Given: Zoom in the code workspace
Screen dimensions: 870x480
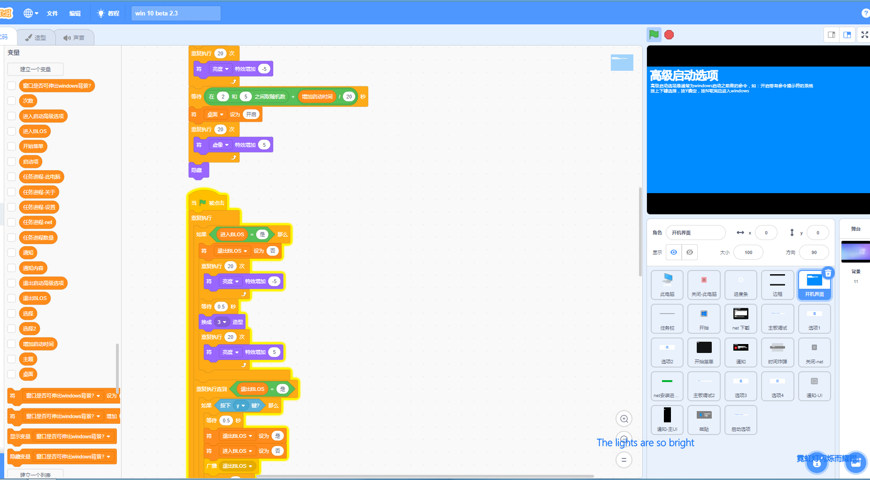Looking at the screenshot, I should 624,419.
